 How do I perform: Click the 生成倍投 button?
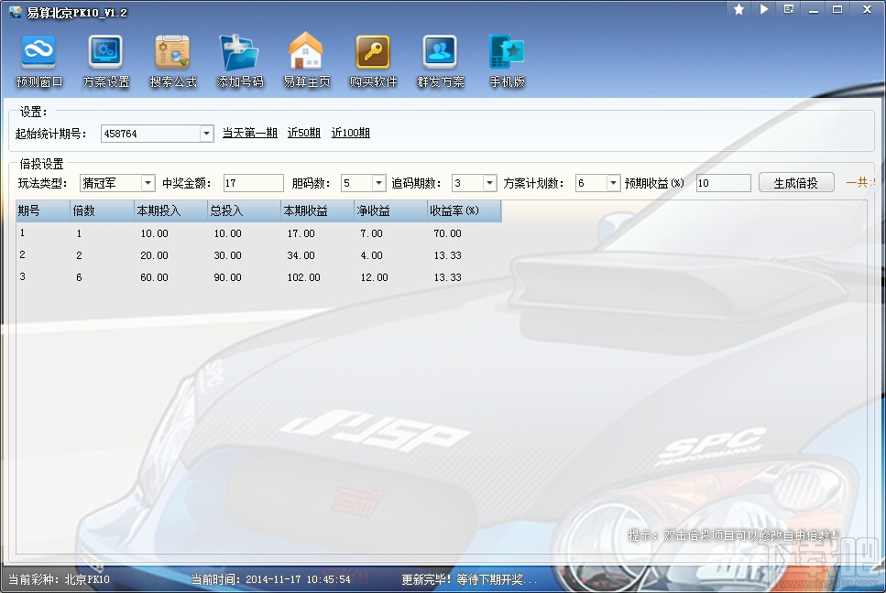pyautogui.click(x=795, y=183)
